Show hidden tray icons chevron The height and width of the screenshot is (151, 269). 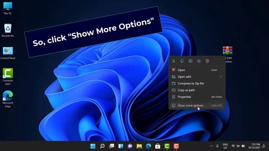pos(211,146)
